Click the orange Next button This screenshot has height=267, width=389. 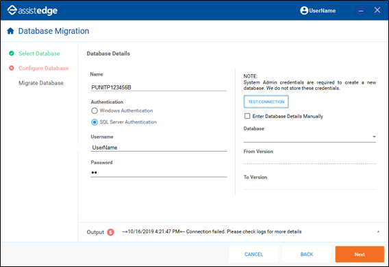point(360,255)
